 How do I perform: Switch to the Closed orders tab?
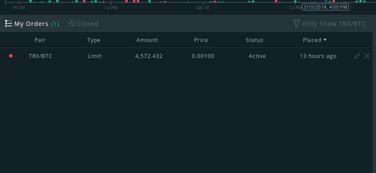(x=83, y=23)
